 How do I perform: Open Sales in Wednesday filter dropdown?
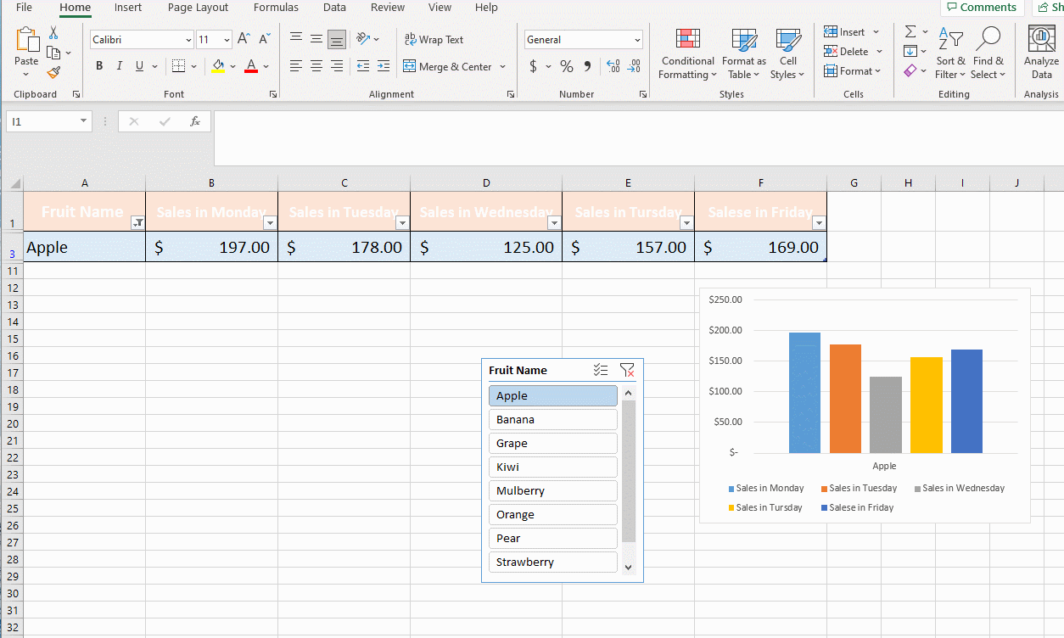click(x=554, y=223)
